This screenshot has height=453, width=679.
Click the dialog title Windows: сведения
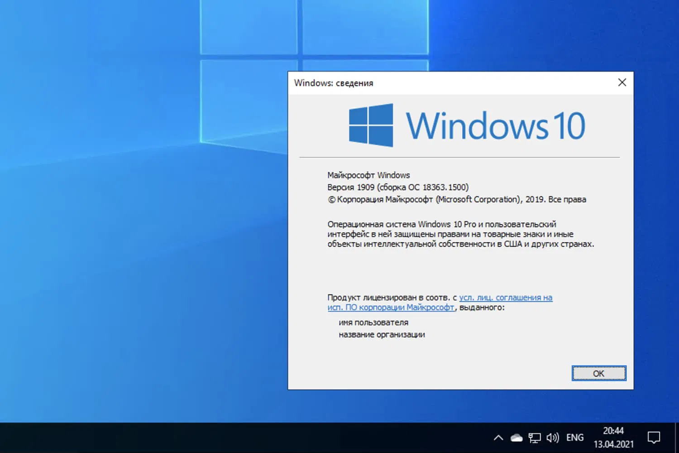[x=334, y=83]
